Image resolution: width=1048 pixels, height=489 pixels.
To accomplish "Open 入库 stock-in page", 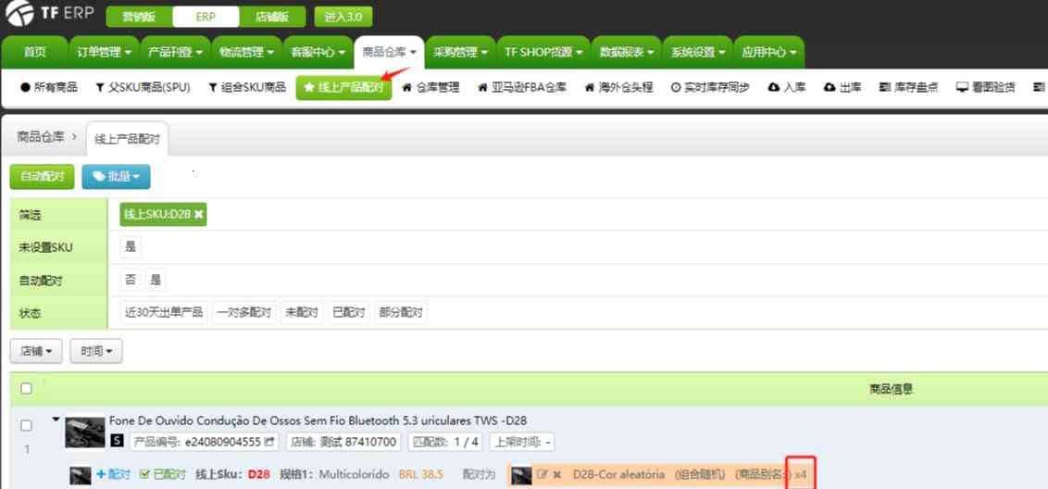I will [x=787, y=88].
